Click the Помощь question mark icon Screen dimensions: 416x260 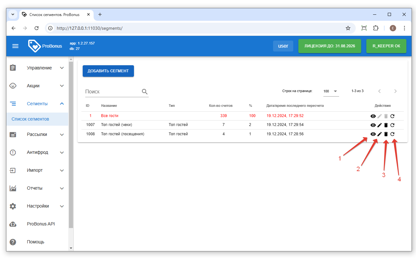(13, 242)
